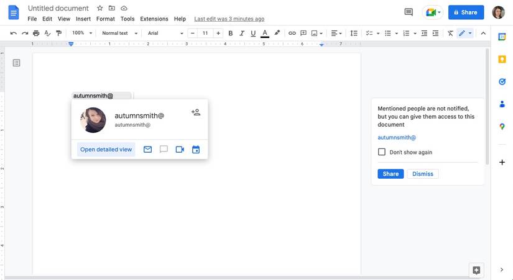Print the document using the printer icon
The height and width of the screenshot is (280, 513).
(x=36, y=33)
